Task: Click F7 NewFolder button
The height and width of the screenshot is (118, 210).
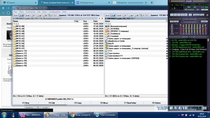Action: pos(130,103)
